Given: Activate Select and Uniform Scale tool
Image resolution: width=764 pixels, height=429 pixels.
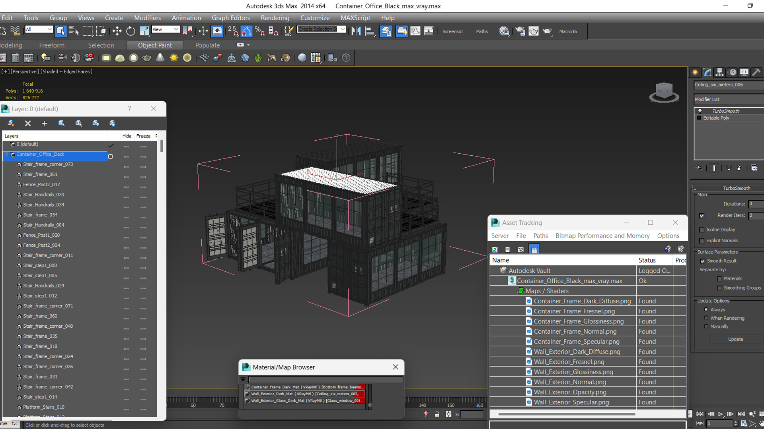Looking at the screenshot, I should point(144,31).
